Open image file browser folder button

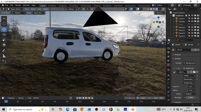point(194,72)
